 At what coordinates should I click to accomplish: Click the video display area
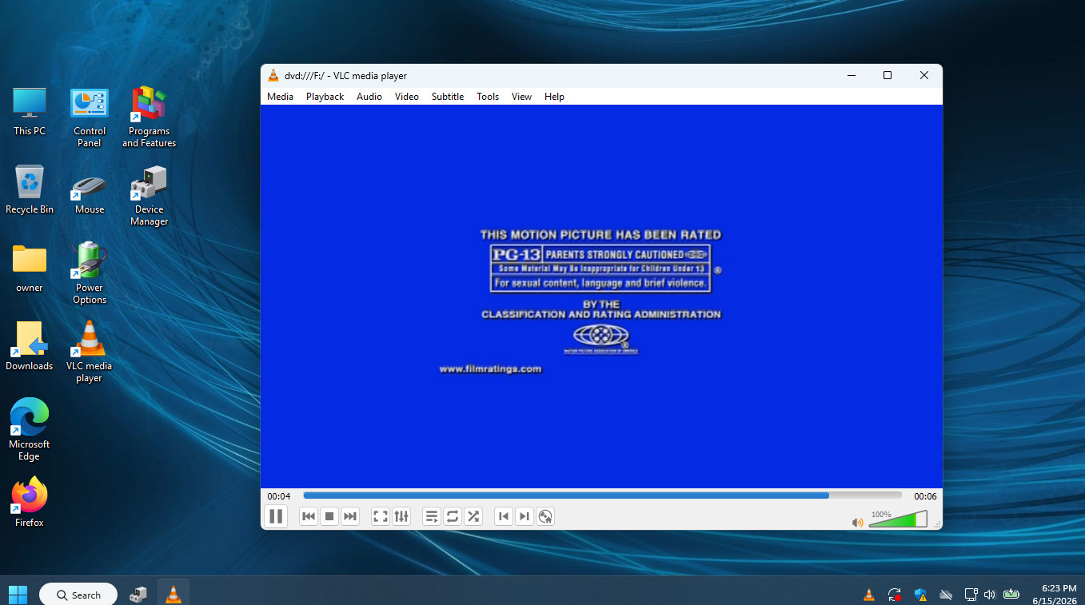(x=601, y=297)
